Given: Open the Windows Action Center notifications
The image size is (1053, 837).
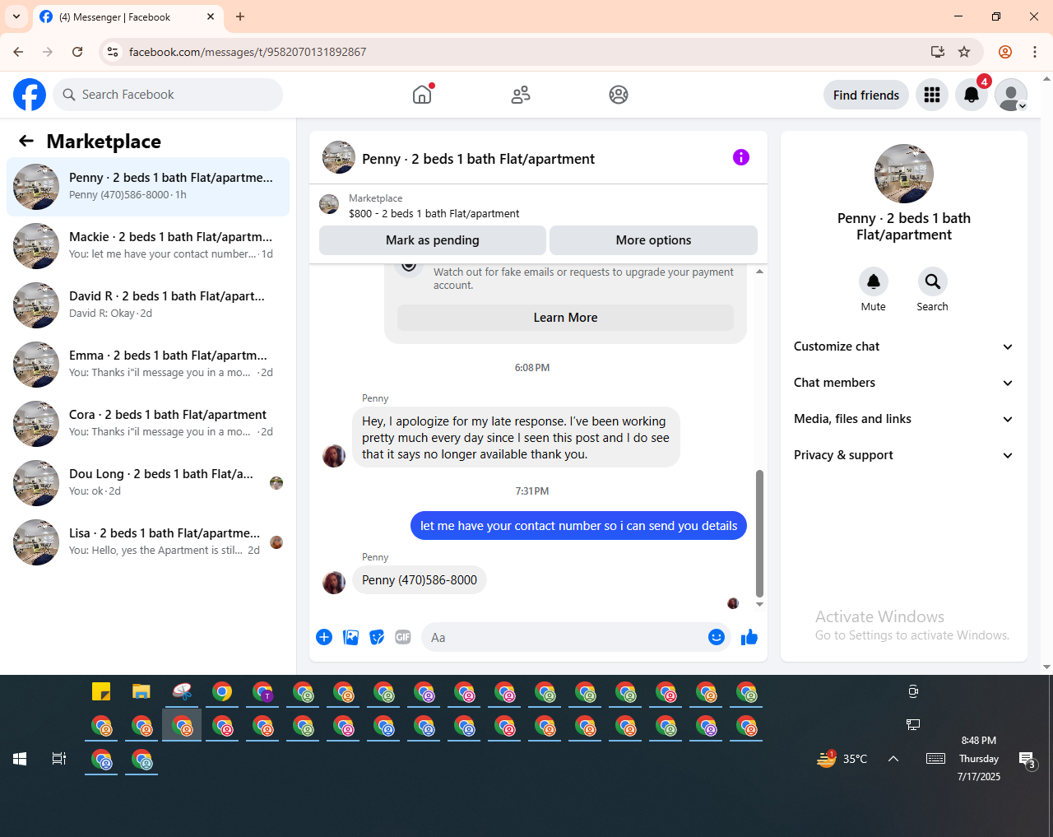Looking at the screenshot, I should [1027, 760].
